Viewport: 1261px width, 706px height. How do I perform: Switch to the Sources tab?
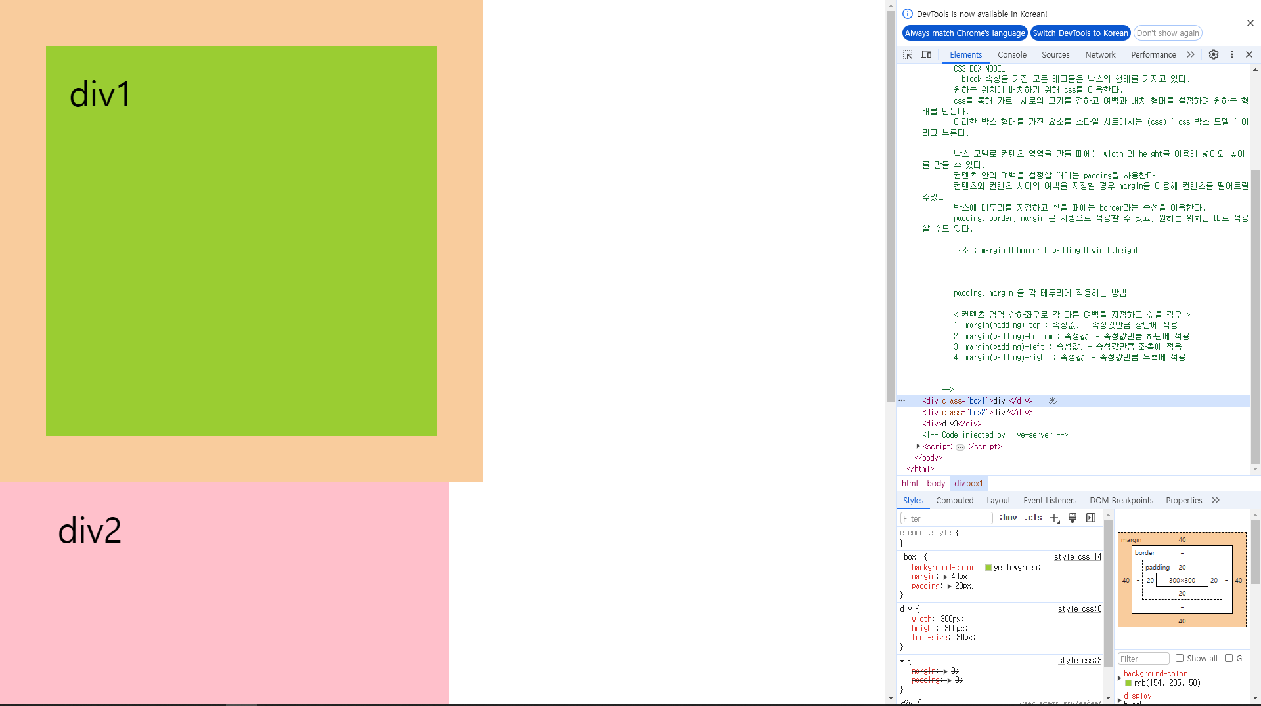tap(1055, 54)
